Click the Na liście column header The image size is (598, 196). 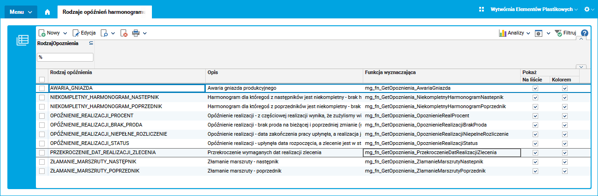coord(535,80)
